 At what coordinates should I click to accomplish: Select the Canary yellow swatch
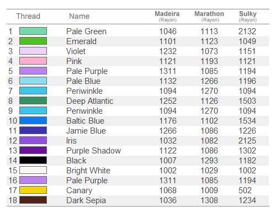[33, 190]
